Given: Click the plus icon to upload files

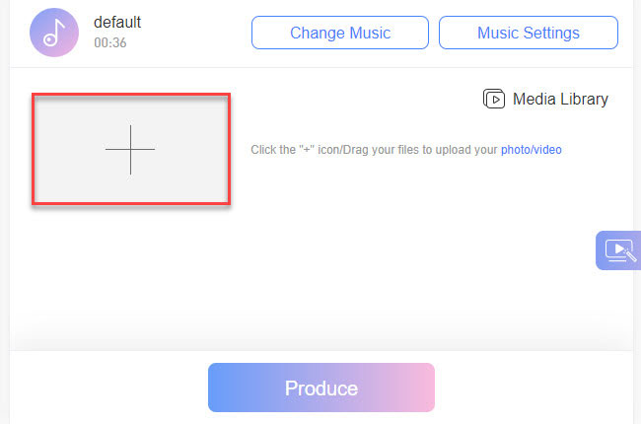Looking at the screenshot, I should (130, 149).
